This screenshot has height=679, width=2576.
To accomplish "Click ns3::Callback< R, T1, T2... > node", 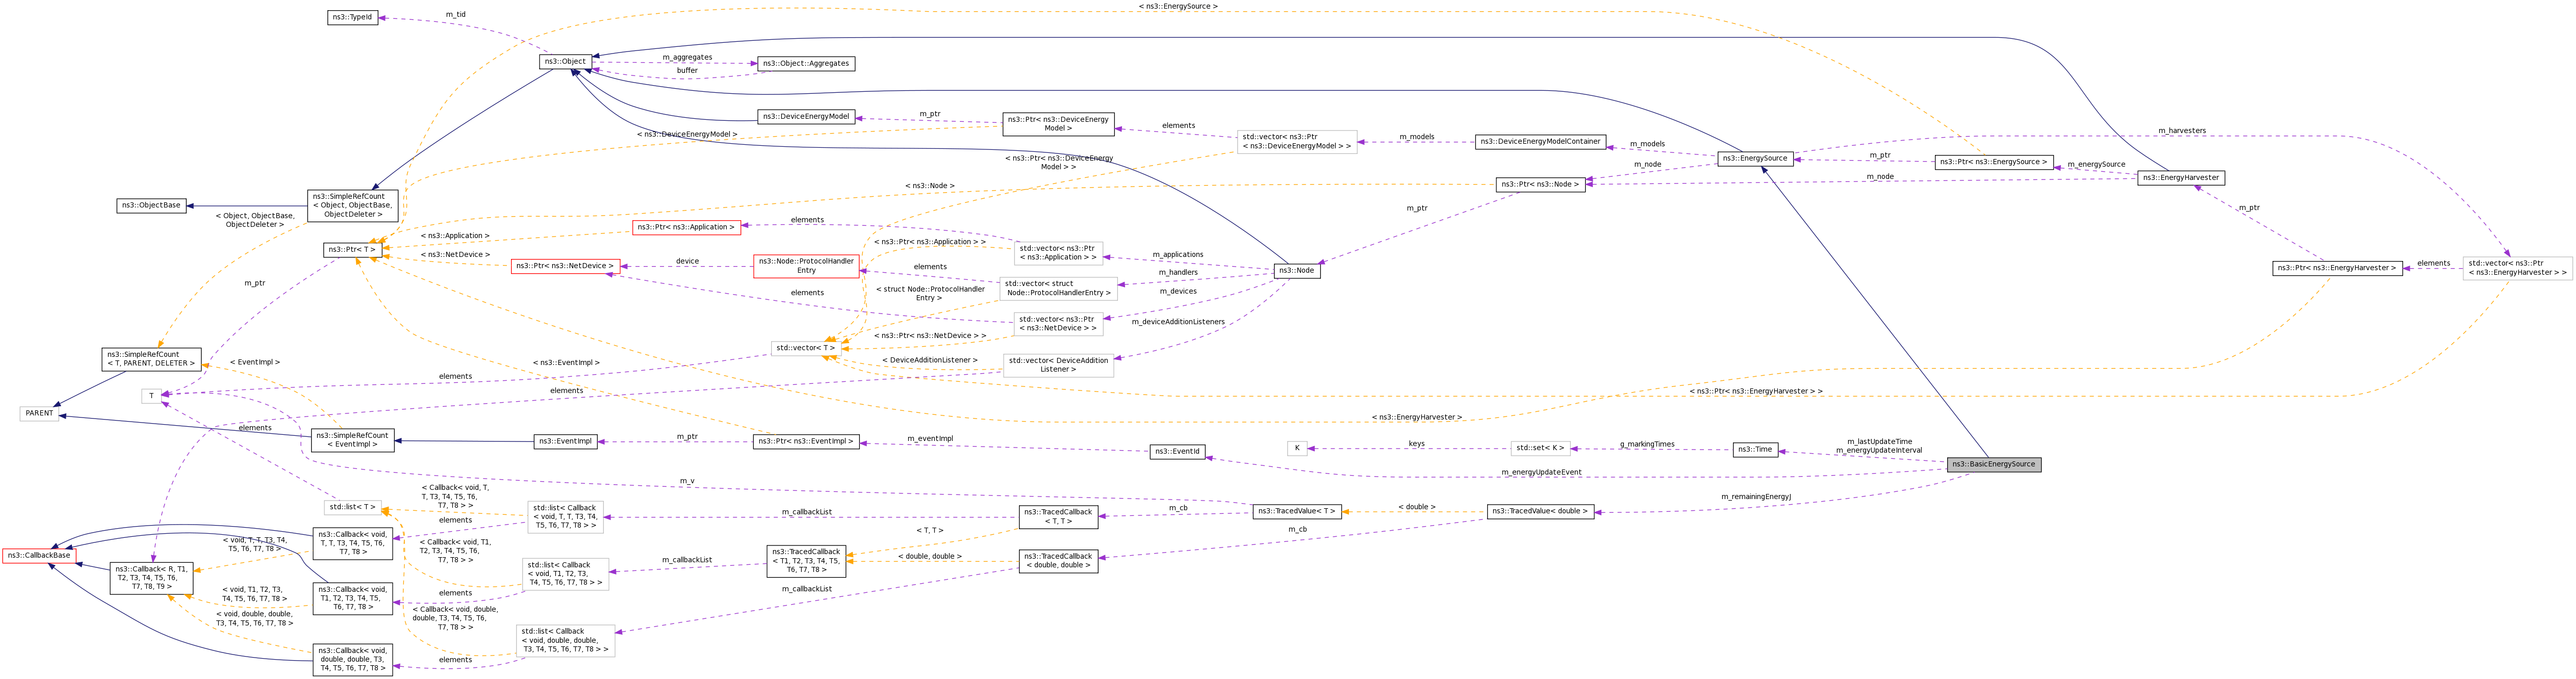I will coord(151,578).
